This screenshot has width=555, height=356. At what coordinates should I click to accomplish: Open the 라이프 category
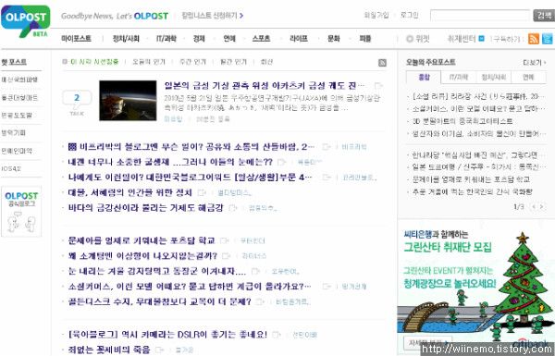pos(299,39)
